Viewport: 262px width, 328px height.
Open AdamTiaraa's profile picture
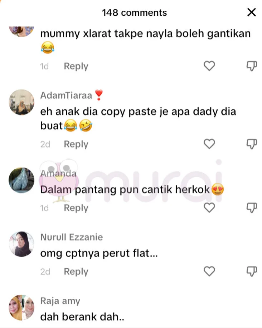click(21, 102)
